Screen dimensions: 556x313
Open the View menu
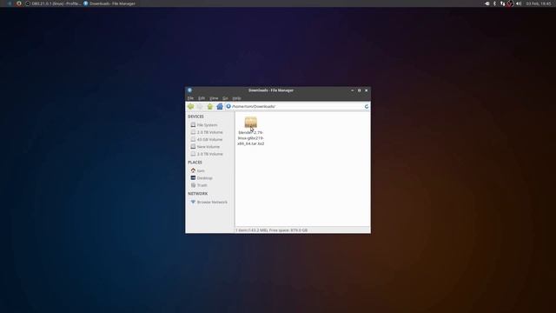point(214,98)
